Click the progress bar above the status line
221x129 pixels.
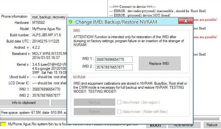34,119
